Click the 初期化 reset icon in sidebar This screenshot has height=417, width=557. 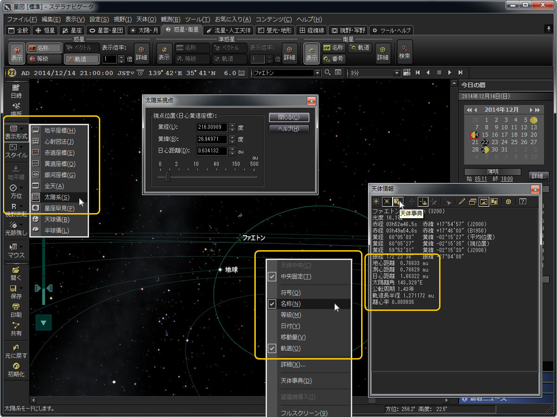point(16,370)
